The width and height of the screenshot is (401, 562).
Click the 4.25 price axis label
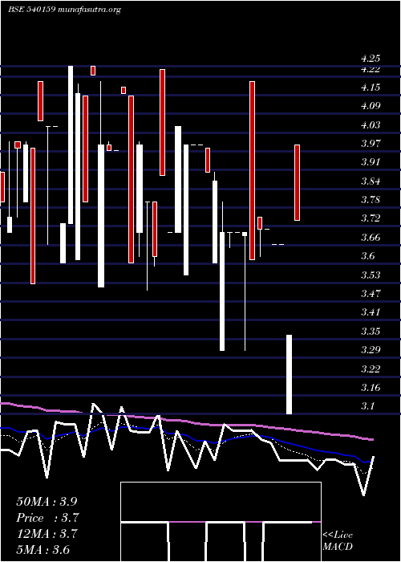coord(371,58)
